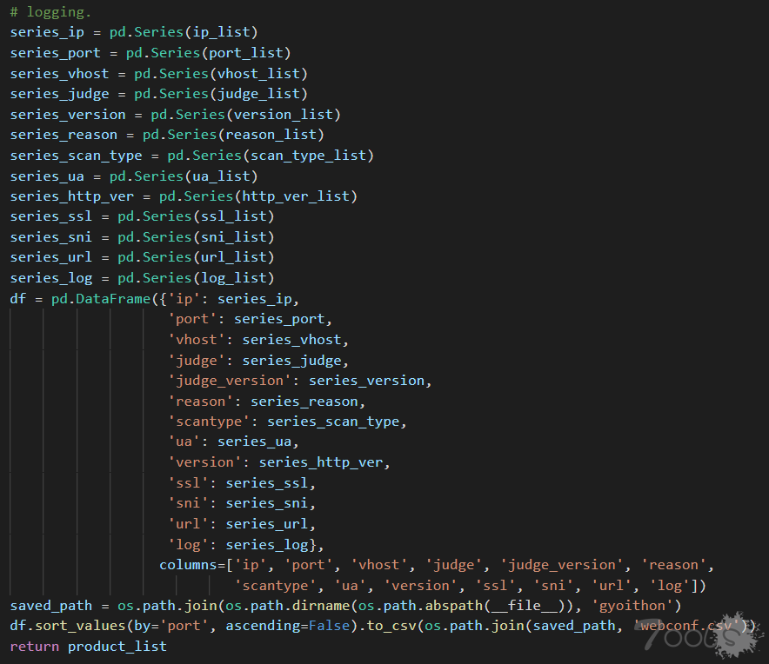Click 'dirname' in the os.path call
Viewport: 769px width, 664px height.
tap(321, 606)
